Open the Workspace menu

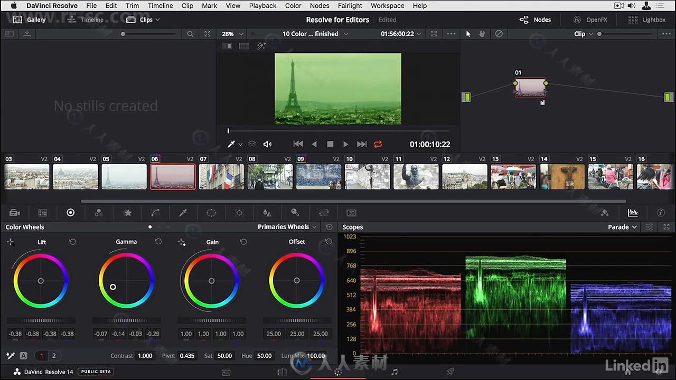point(388,6)
